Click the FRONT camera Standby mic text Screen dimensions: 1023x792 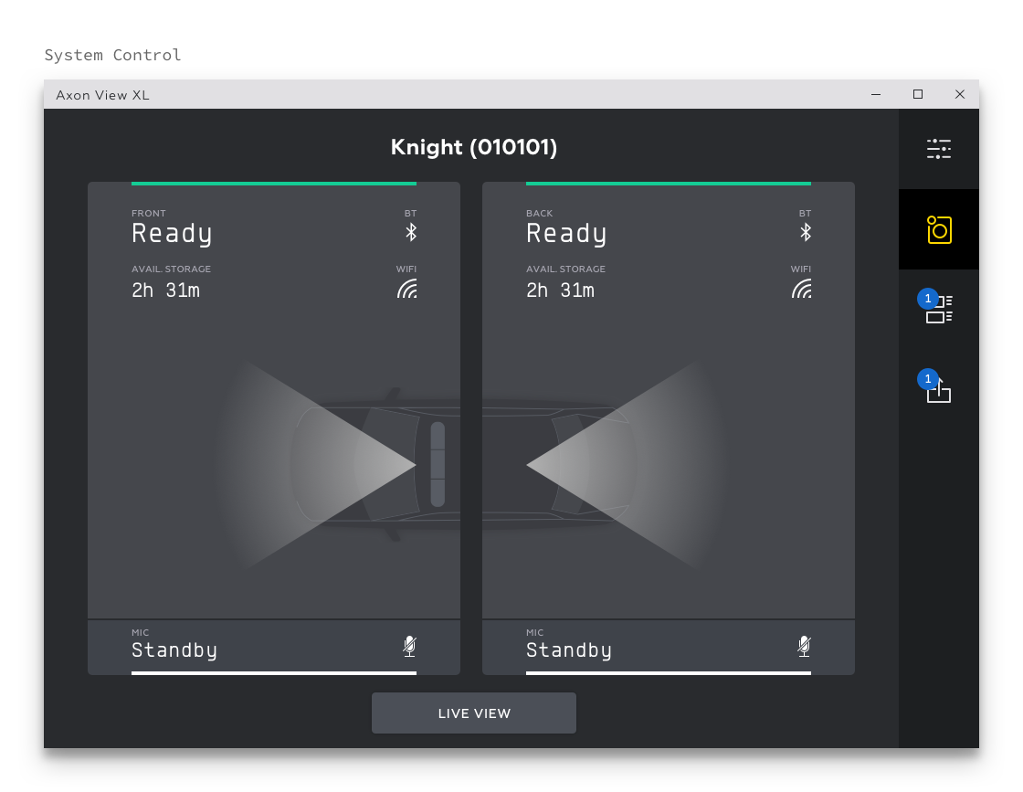tap(174, 650)
